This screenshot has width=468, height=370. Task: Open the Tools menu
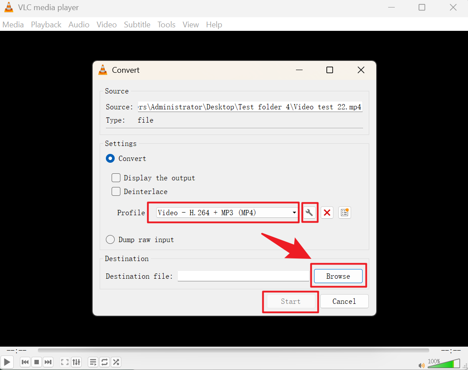pyautogui.click(x=166, y=24)
